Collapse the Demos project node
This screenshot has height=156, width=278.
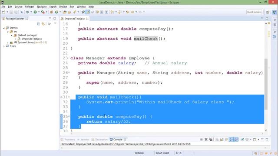tap(4, 28)
